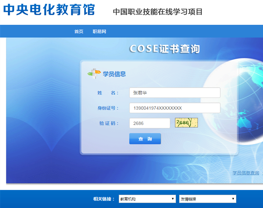Image resolution: width=263 pixels, height=208 pixels.
Task: Click the 验证码 input field
Action: [150, 123]
